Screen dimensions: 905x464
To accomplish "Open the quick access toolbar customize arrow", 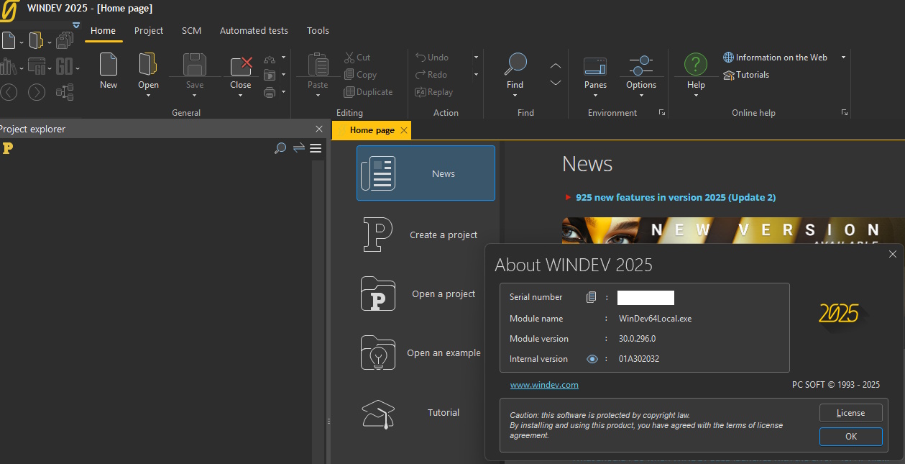I will tap(76, 25).
